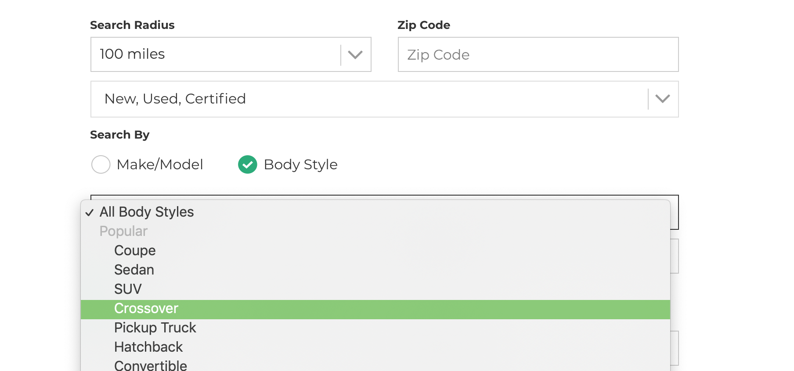Choose Pickup Truck body style
Screen dimensions: 794x371
pyautogui.click(x=155, y=328)
